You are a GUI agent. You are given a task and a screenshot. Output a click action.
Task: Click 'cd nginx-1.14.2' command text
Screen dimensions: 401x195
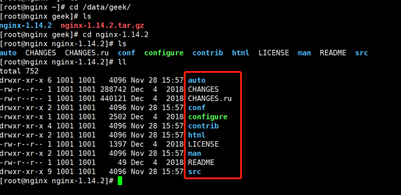116,35
